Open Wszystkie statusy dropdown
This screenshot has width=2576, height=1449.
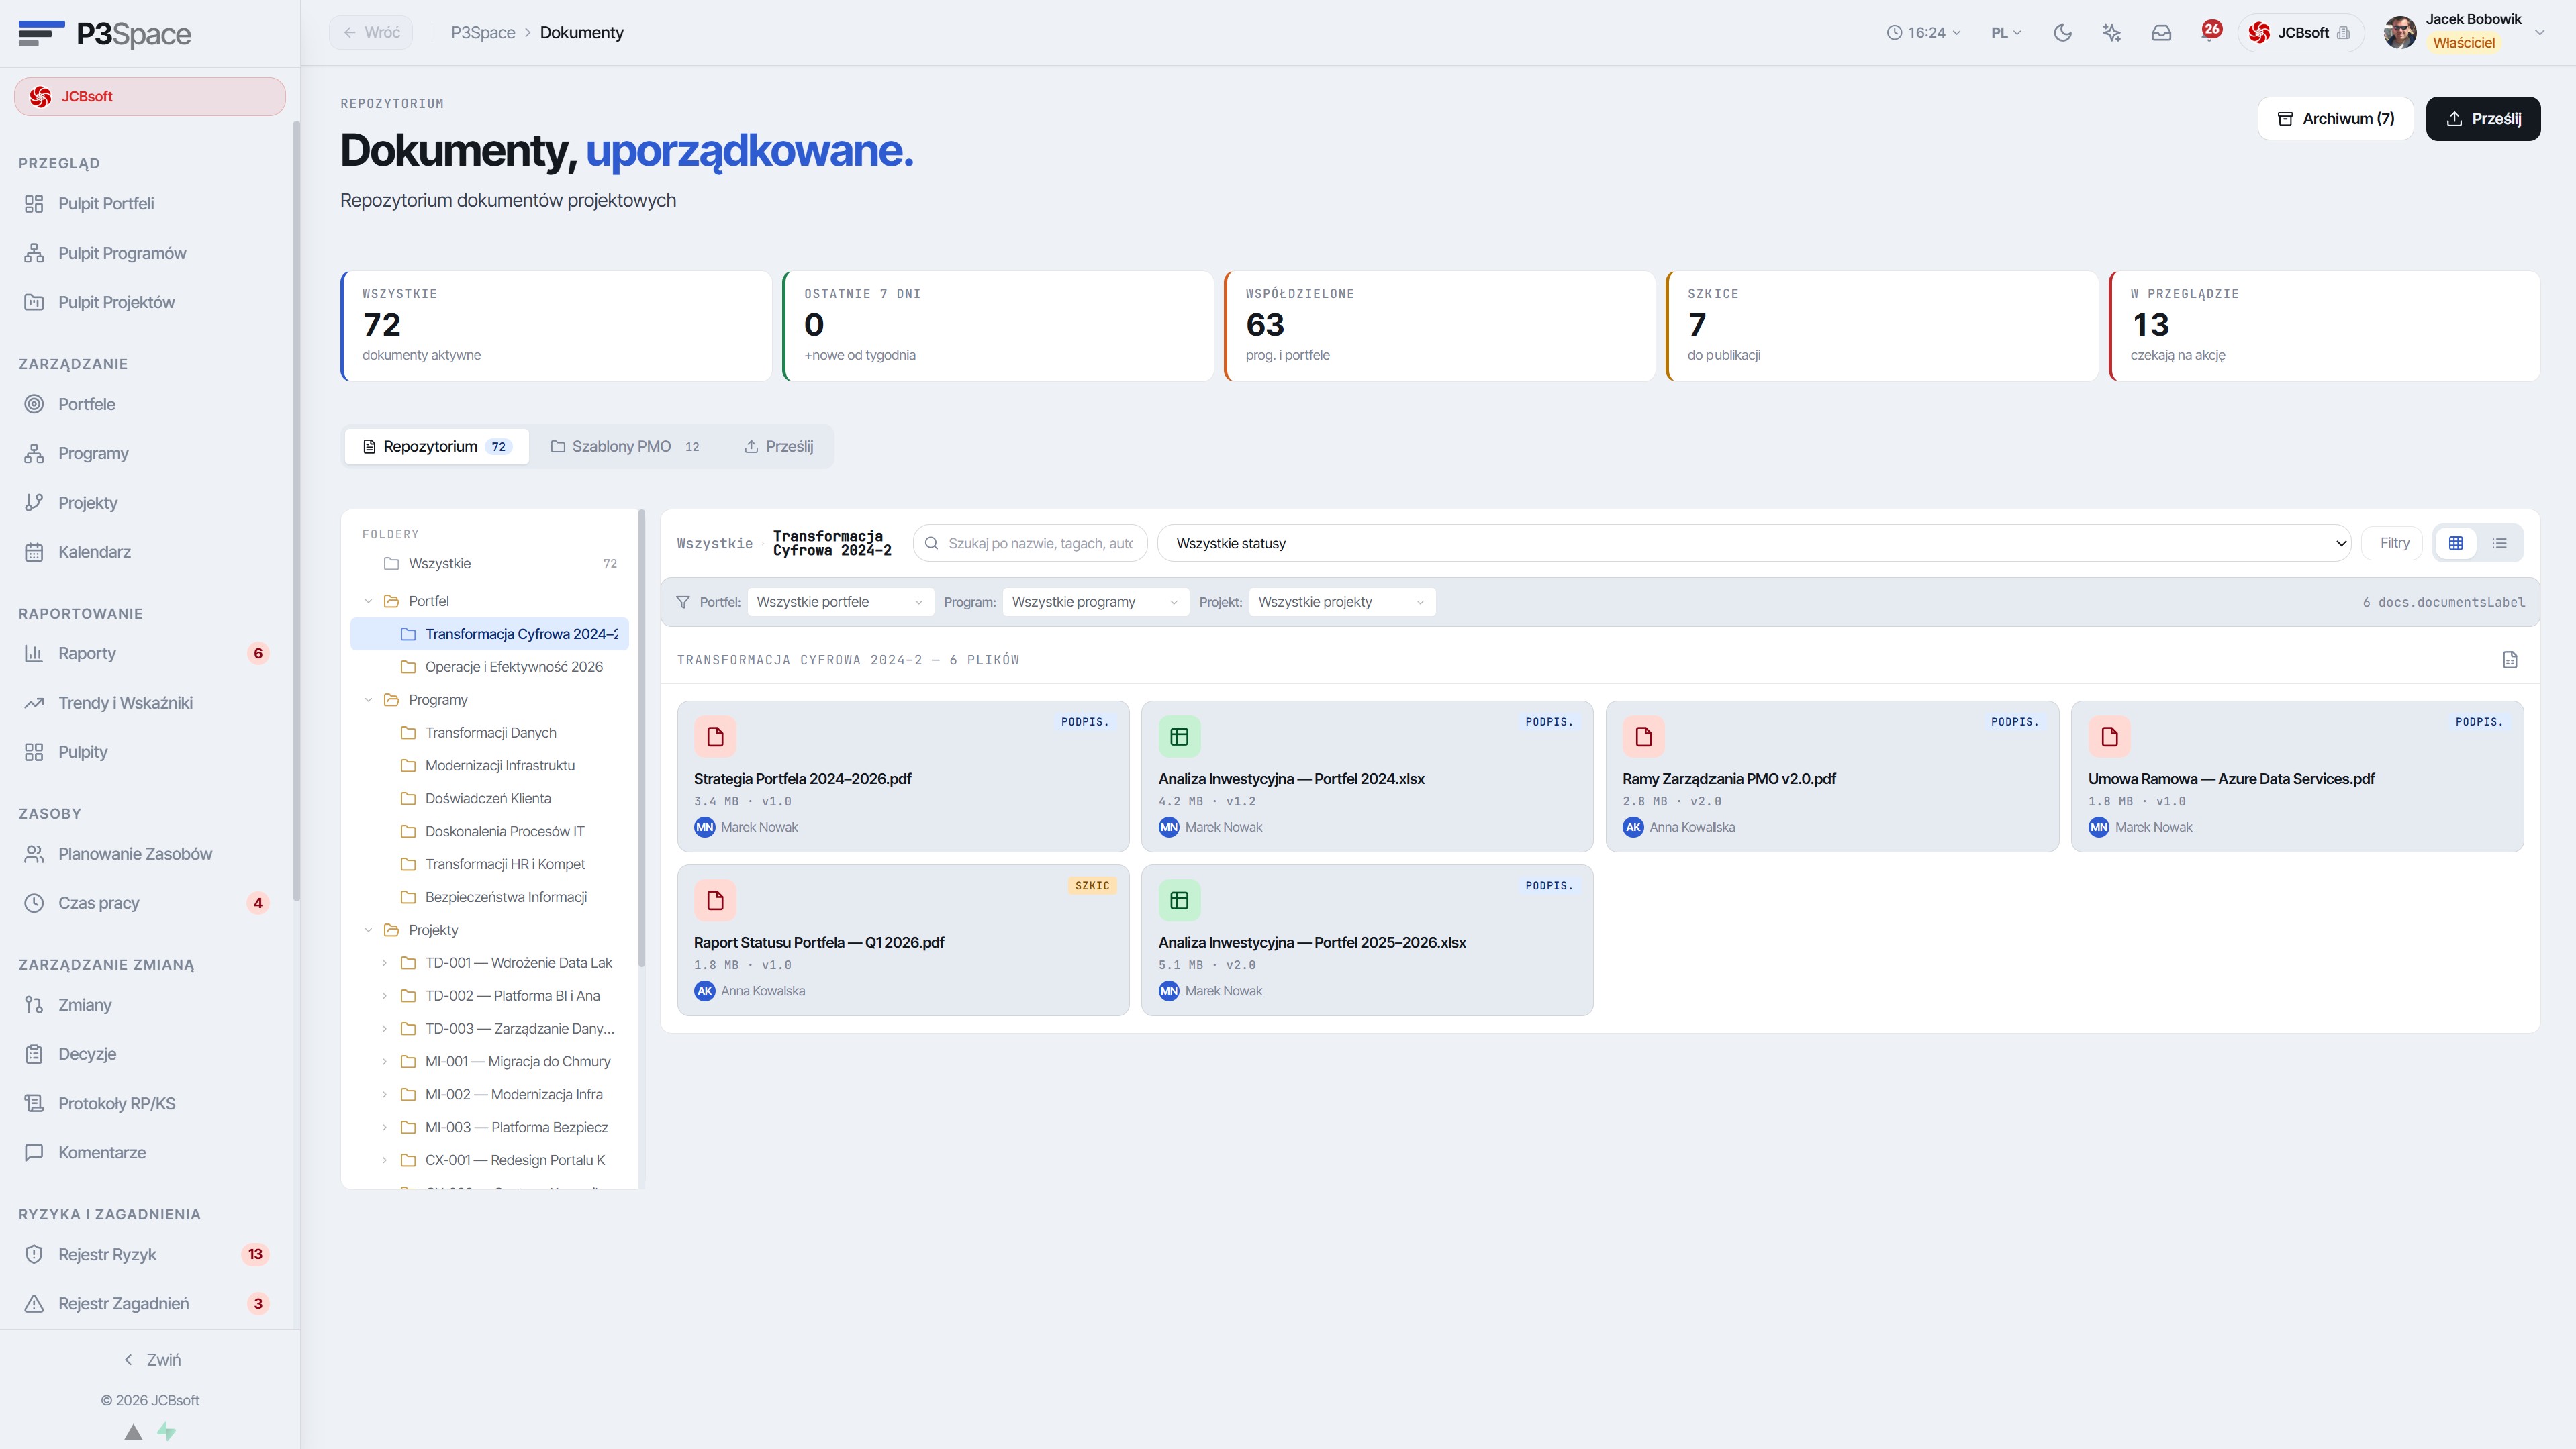tap(1753, 543)
